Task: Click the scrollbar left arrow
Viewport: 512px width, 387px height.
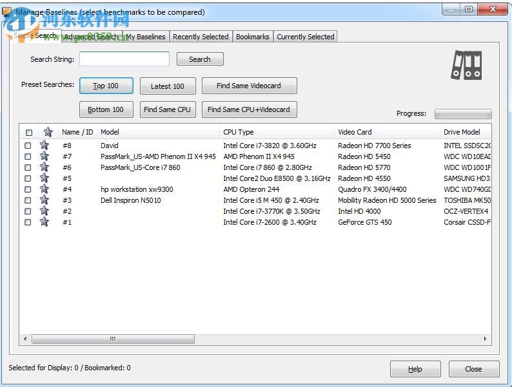Action: click(x=25, y=339)
